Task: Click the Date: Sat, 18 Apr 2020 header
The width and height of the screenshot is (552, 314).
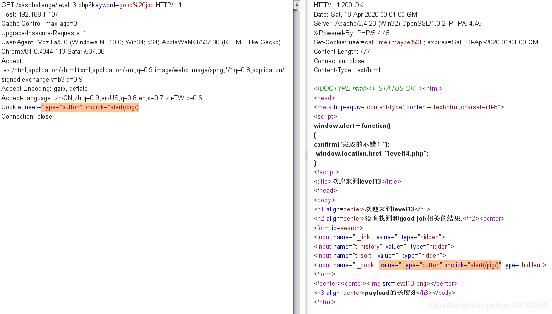Action: (x=367, y=15)
